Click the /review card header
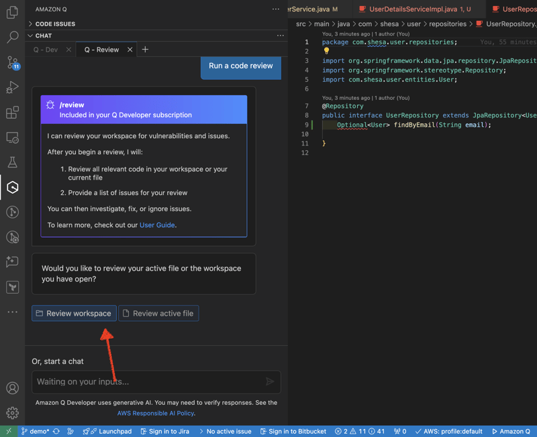This screenshot has height=437, width=537. pyautogui.click(x=144, y=110)
